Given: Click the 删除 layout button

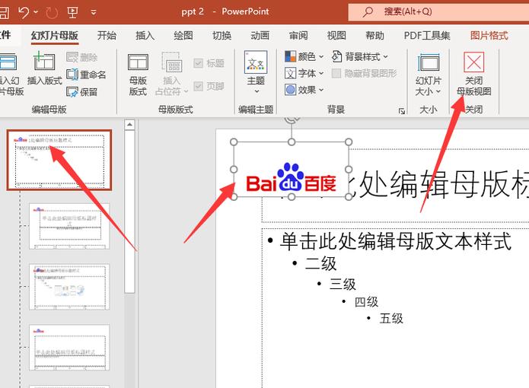Looking at the screenshot, I should point(81,57).
